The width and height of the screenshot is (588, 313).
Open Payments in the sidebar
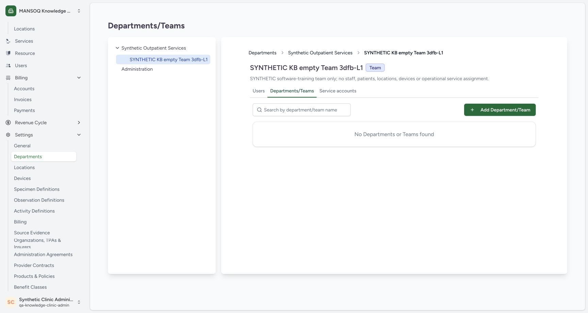click(x=24, y=110)
